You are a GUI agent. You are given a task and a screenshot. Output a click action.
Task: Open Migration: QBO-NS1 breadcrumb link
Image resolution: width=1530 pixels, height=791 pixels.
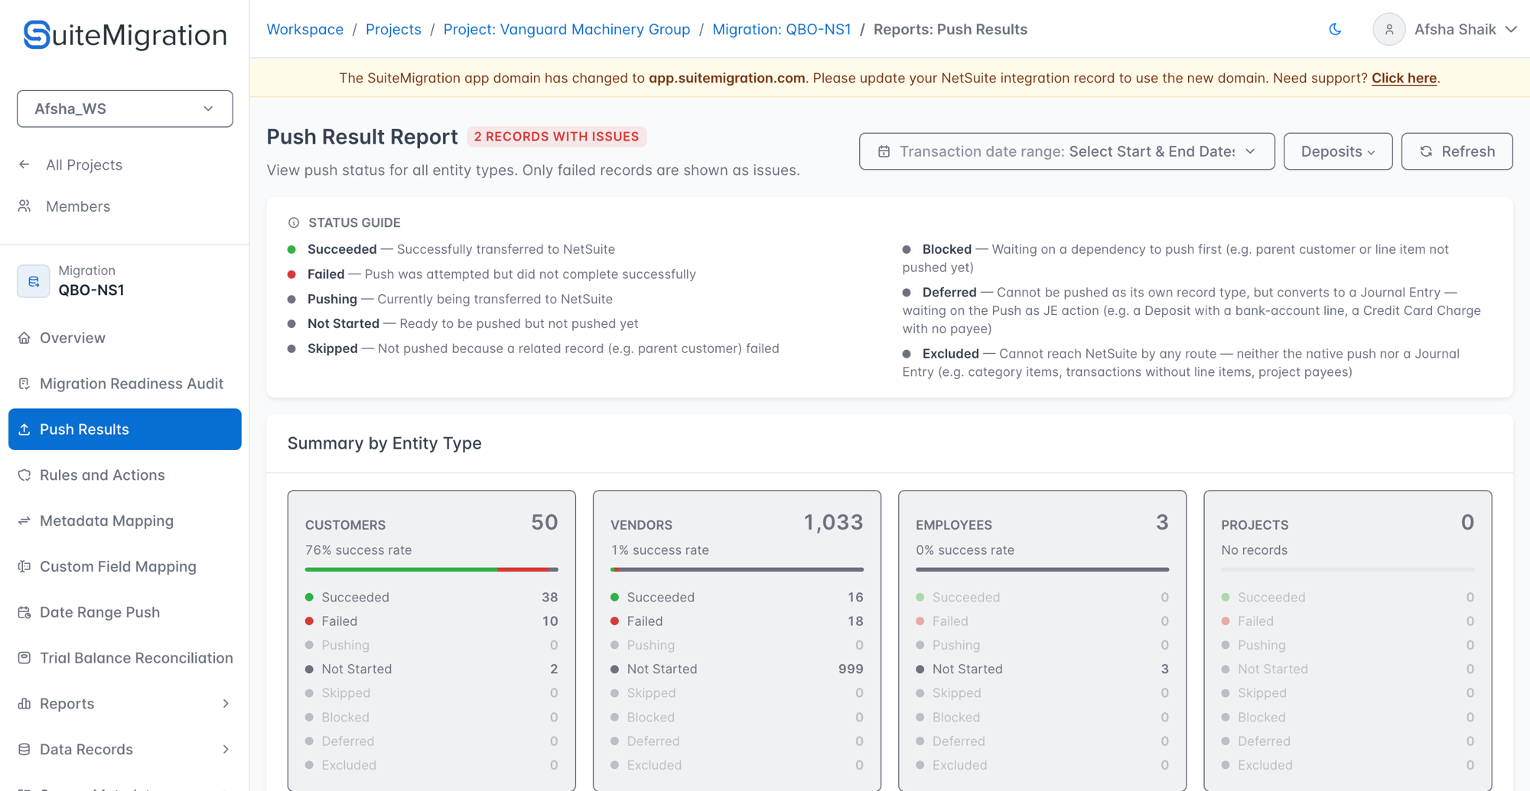point(781,29)
